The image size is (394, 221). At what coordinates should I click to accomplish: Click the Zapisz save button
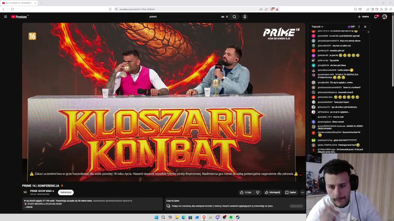291,192
